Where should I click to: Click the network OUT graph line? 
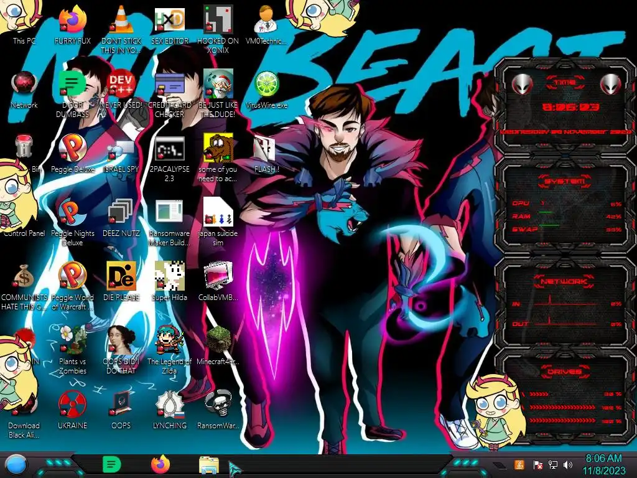click(565, 322)
